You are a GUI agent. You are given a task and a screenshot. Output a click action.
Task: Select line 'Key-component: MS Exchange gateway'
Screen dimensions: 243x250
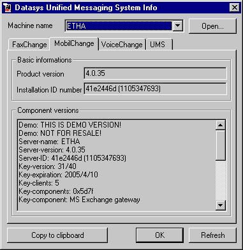[x=79, y=200]
